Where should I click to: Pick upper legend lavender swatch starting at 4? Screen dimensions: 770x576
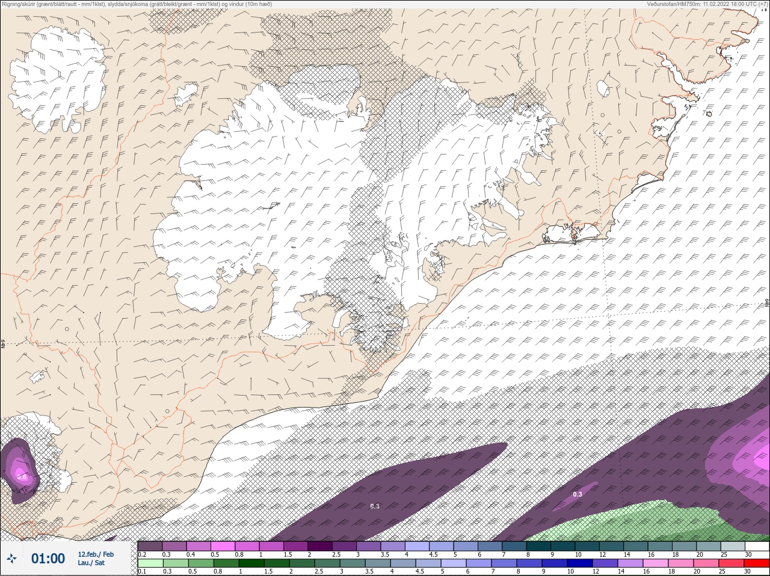(x=417, y=546)
